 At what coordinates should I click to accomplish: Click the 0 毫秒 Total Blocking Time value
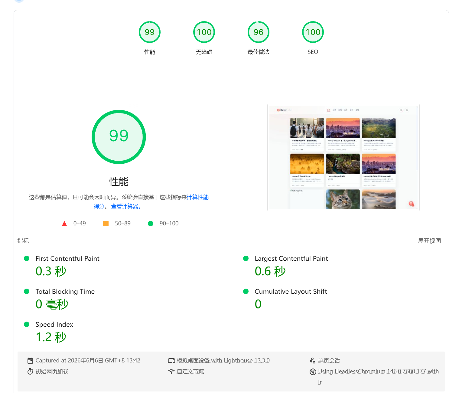click(52, 304)
